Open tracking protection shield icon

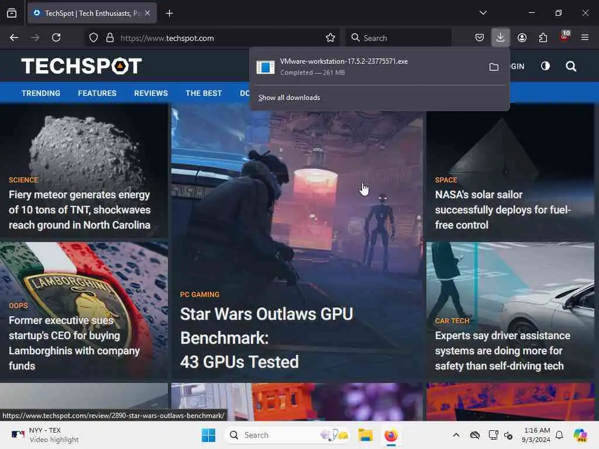point(94,38)
